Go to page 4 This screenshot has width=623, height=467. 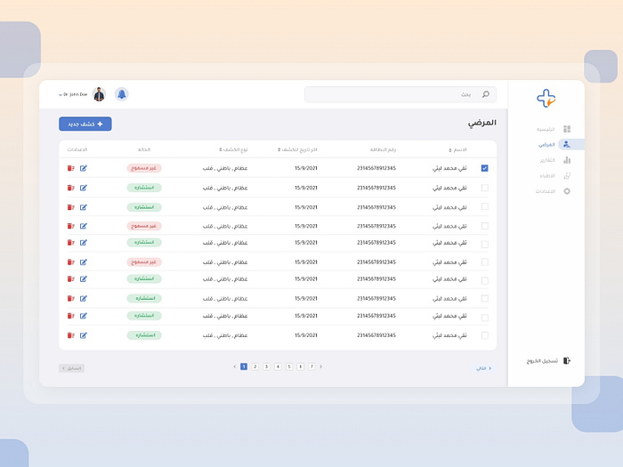point(278,366)
